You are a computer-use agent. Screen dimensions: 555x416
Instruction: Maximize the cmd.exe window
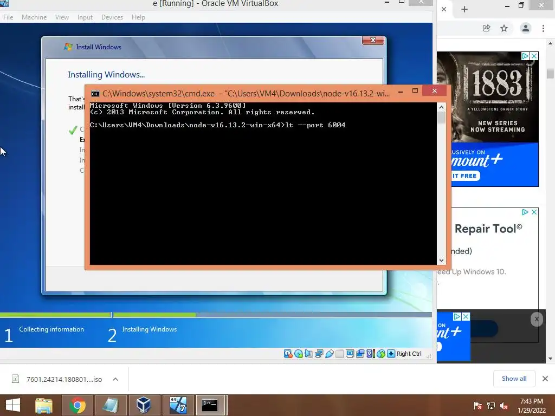click(x=415, y=91)
